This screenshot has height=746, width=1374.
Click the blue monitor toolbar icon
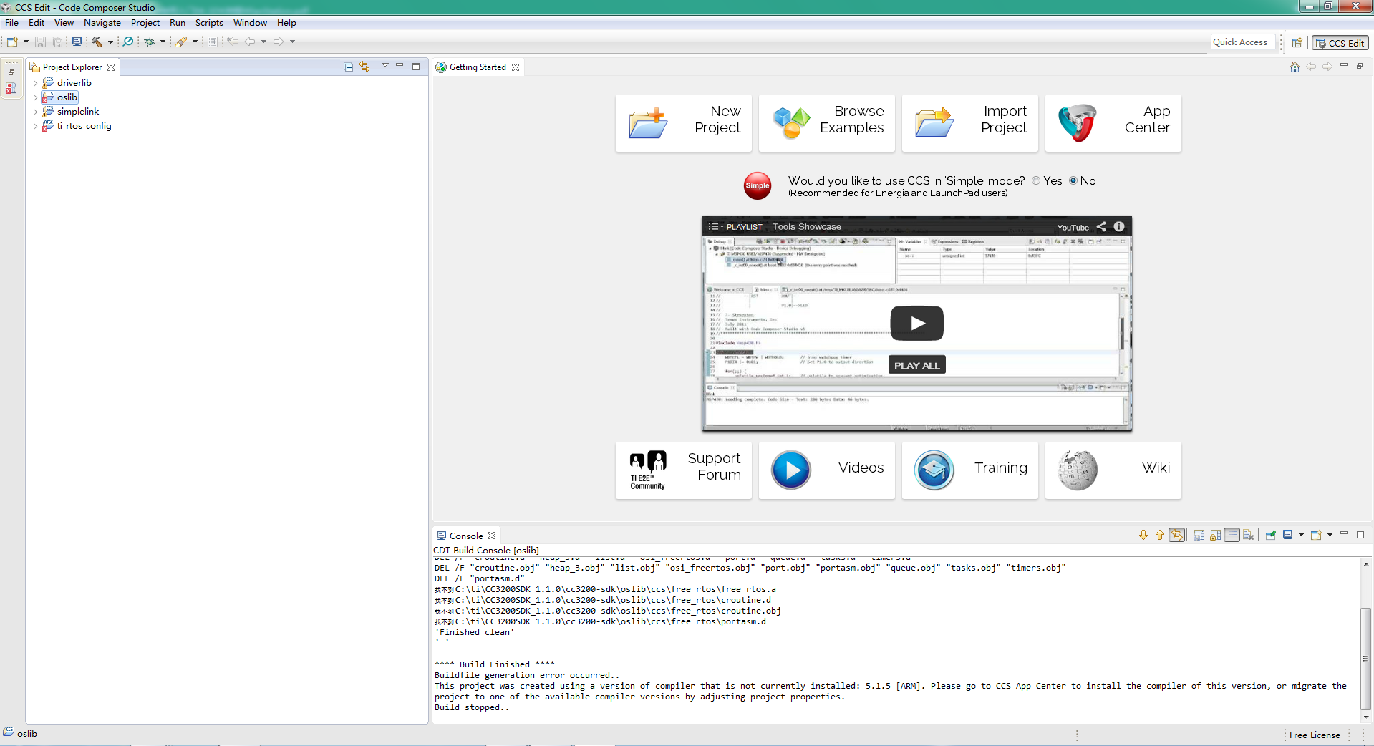click(77, 42)
